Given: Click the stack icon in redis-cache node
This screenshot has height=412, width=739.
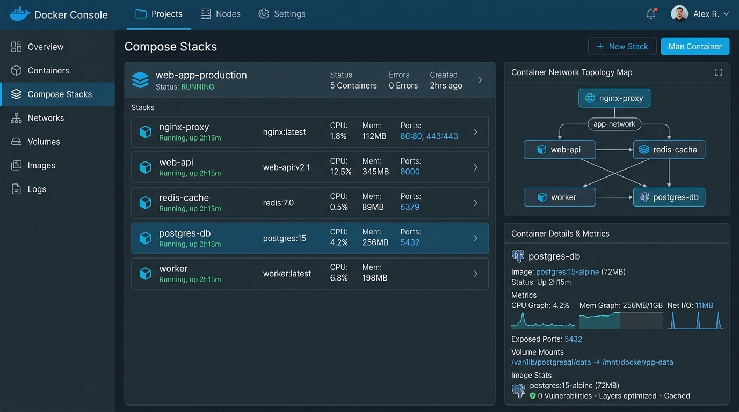Looking at the screenshot, I should 644,150.
